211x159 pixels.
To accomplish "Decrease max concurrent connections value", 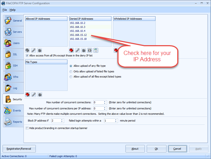I will coord(104,103).
